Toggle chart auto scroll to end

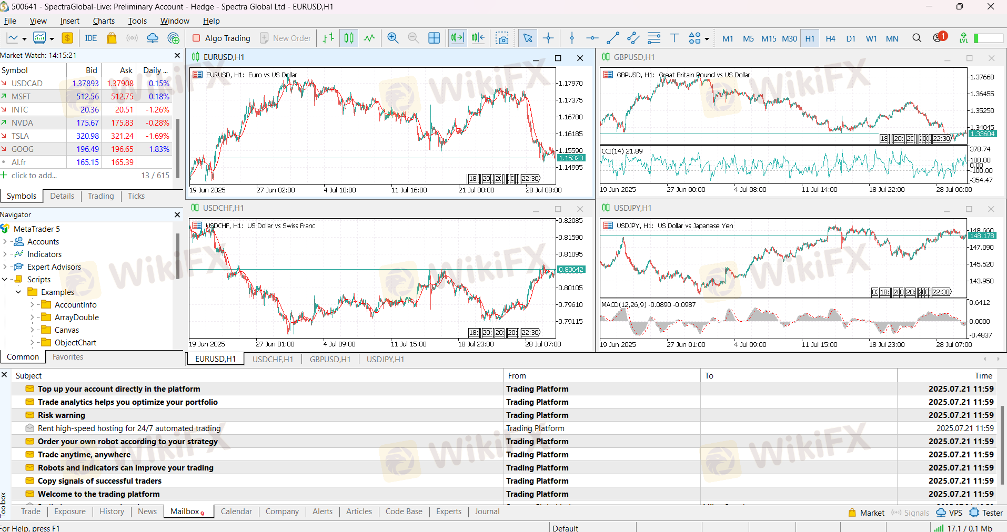pos(457,38)
